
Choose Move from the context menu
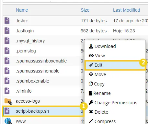pyautogui.click(x=115, y=74)
